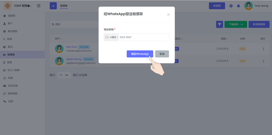The height and width of the screenshot is (135, 272).
Task: Click Tony Leung's profile avatar
Action: pyautogui.click(x=248, y=6)
